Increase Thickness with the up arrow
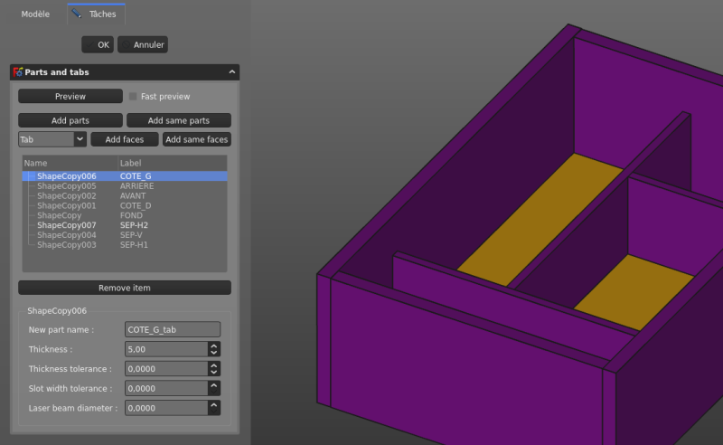This screenshot has width=723, height=445. [214, 346]
